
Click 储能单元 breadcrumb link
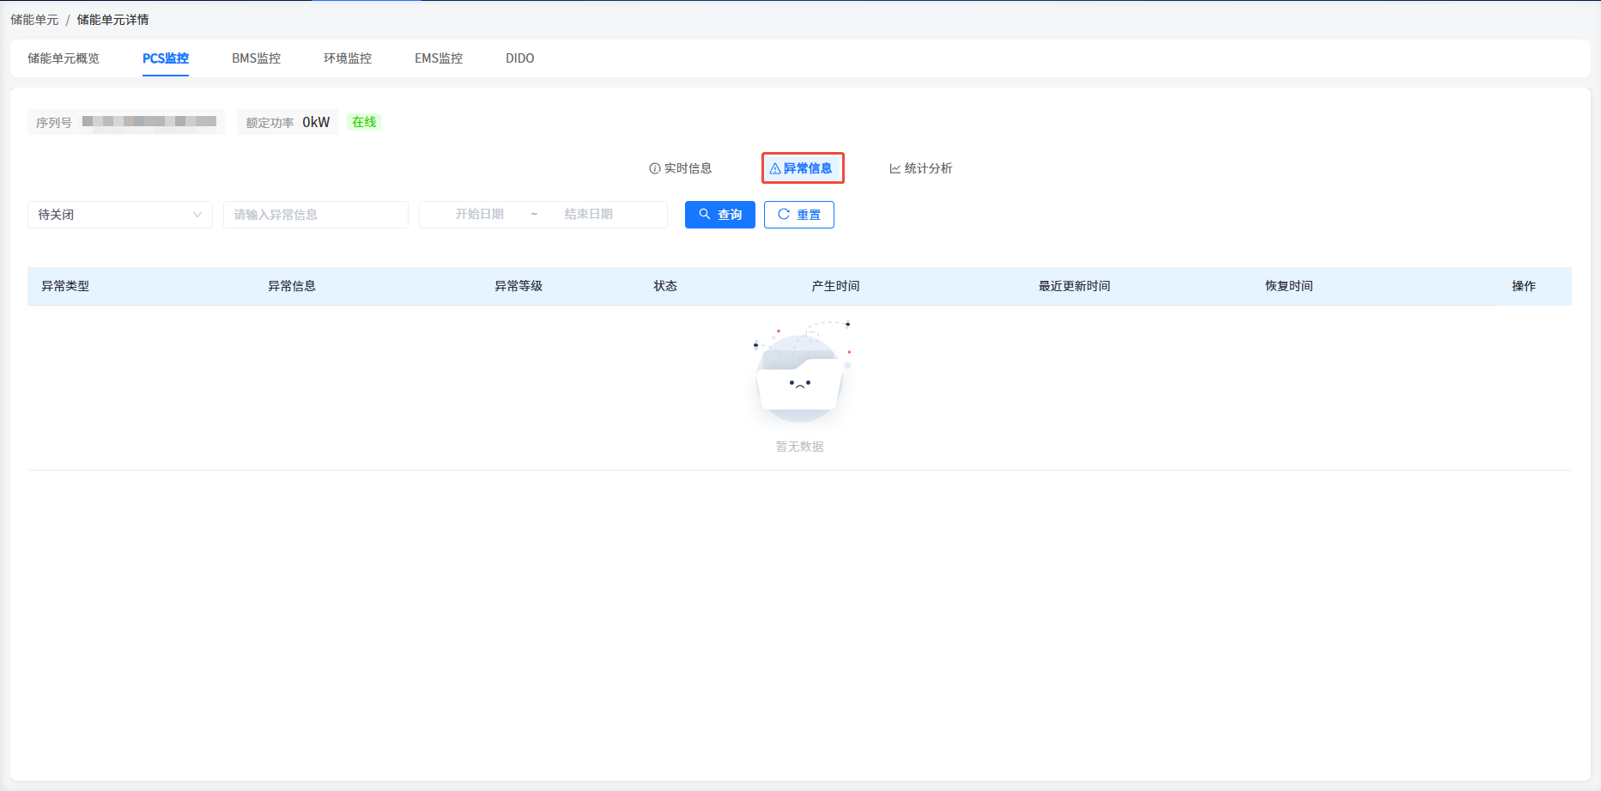coord(34,20)
